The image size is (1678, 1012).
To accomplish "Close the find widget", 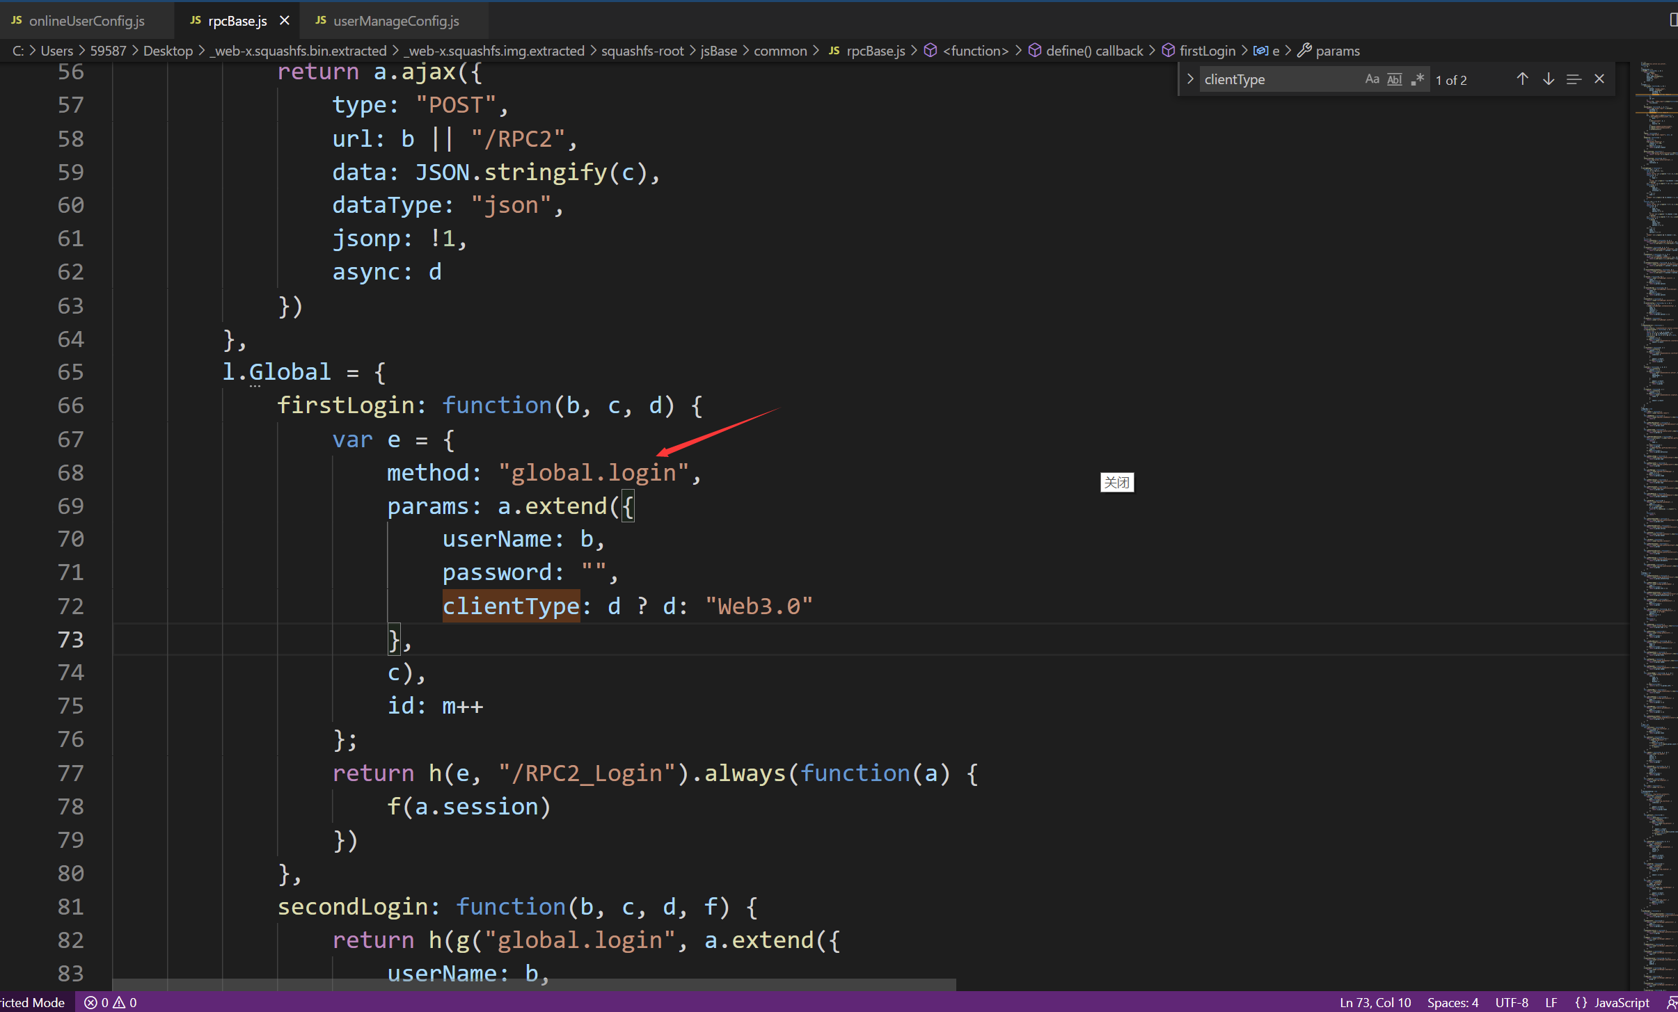I will 1599,79.
